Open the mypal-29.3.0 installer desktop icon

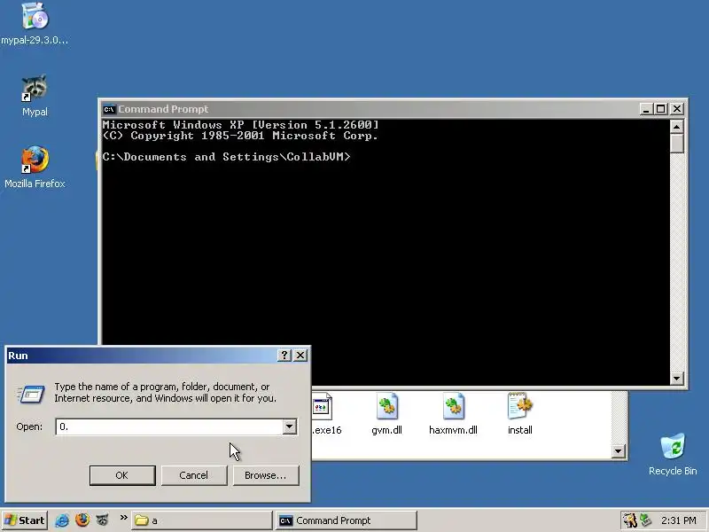(x=35, y=16)
